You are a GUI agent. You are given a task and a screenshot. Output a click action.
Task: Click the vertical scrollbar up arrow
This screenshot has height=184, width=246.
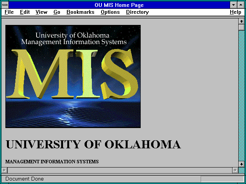pos(241,21)
